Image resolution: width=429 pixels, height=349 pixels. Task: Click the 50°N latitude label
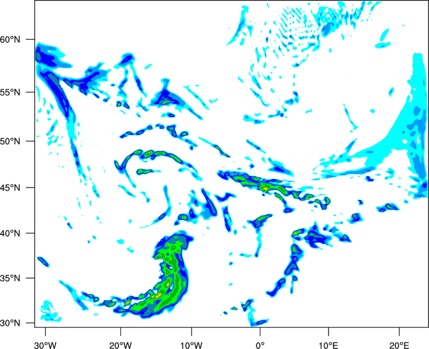point(10,141)
